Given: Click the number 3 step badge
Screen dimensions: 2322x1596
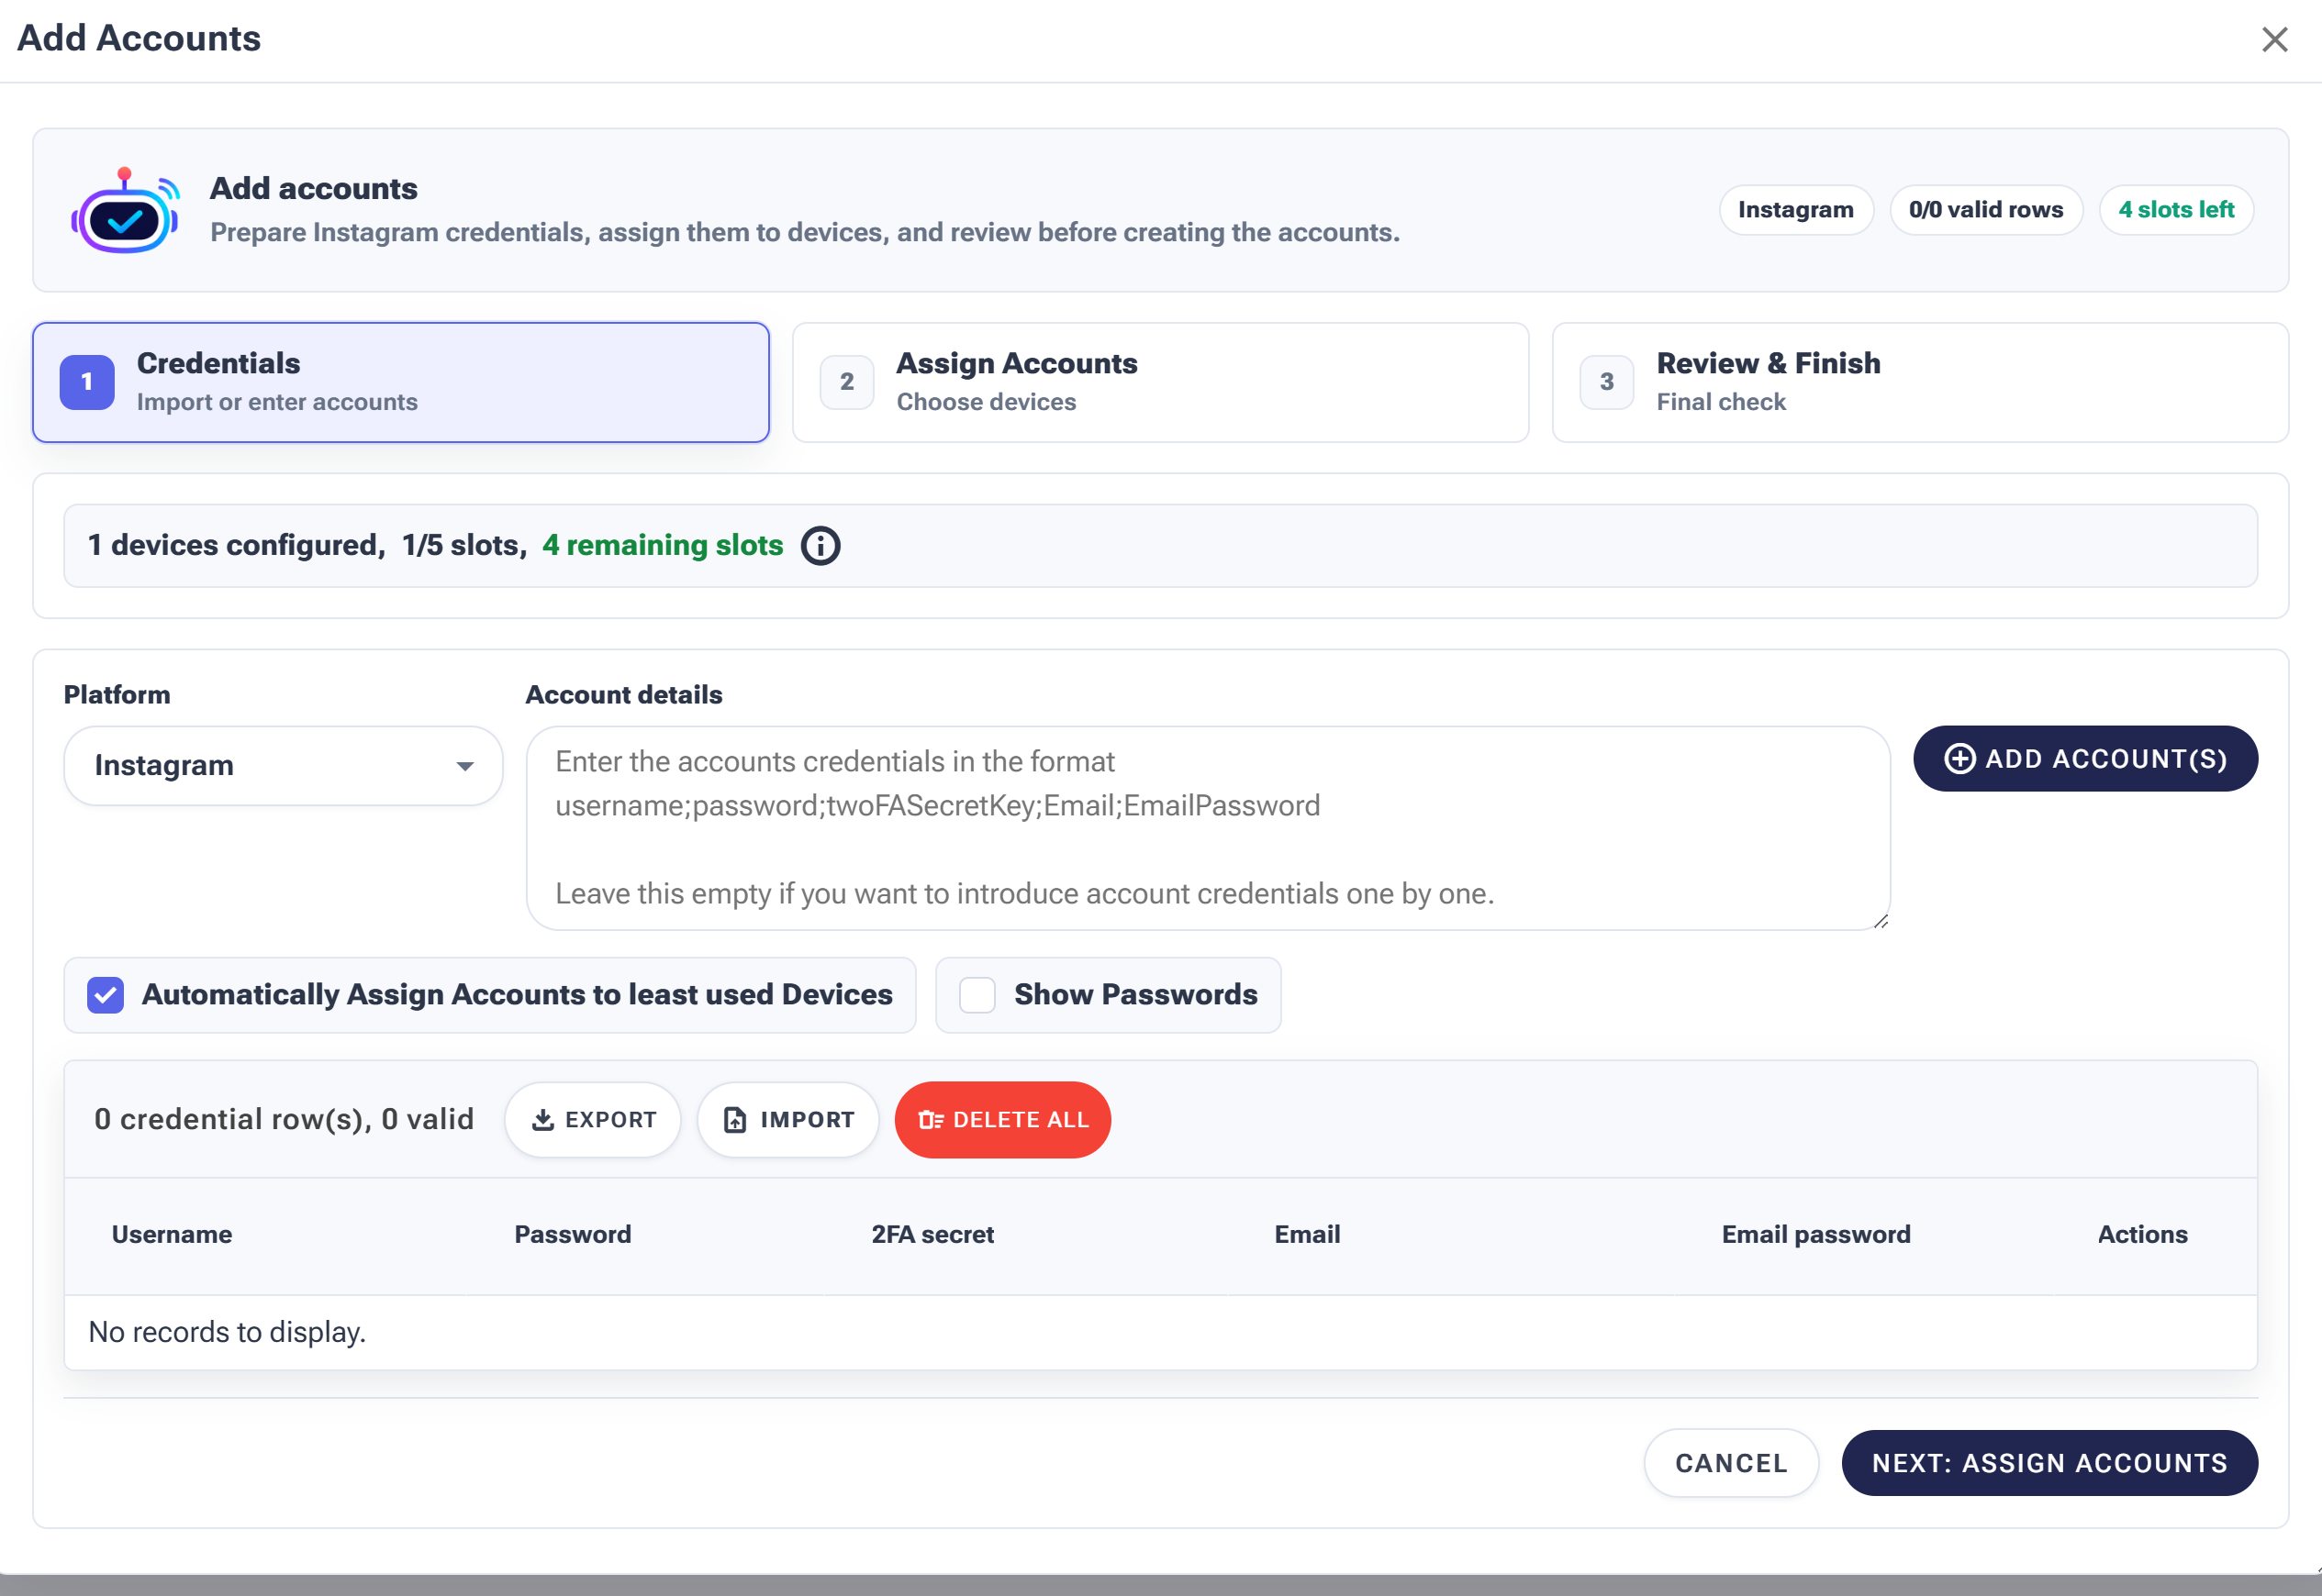Looking at the screenshot, I should [1607, 382].
